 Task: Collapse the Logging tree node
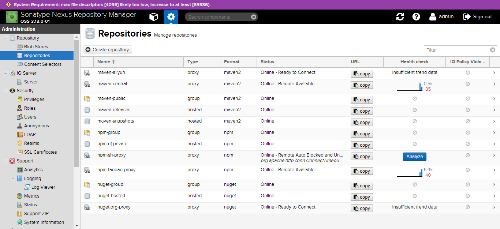pos(13,179)
